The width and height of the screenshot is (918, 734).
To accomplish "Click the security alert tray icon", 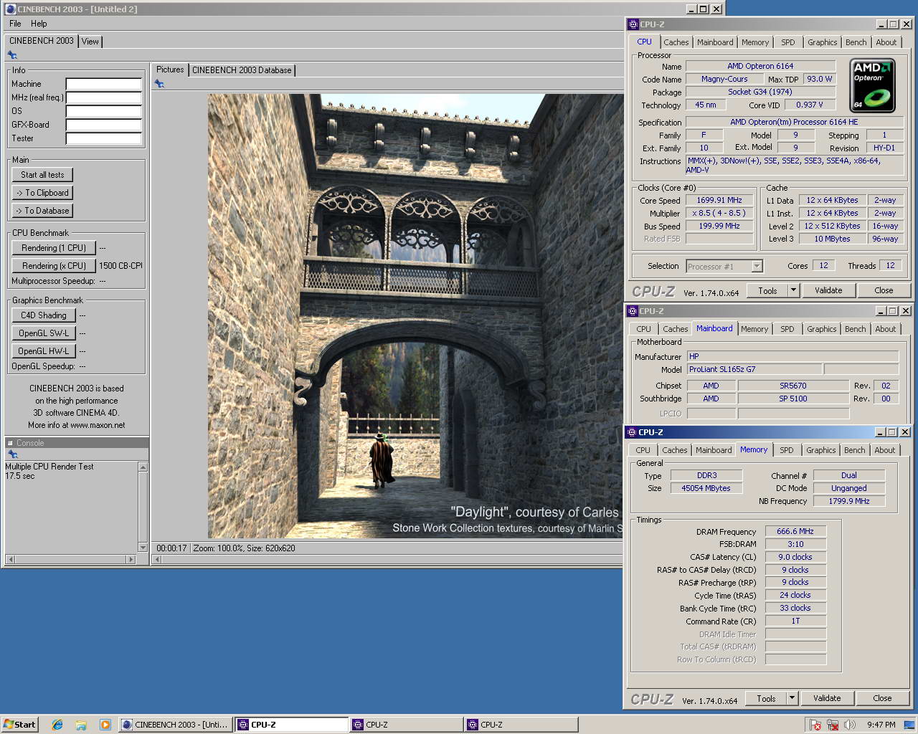I will pyautogui.click(x=815, y=725).
